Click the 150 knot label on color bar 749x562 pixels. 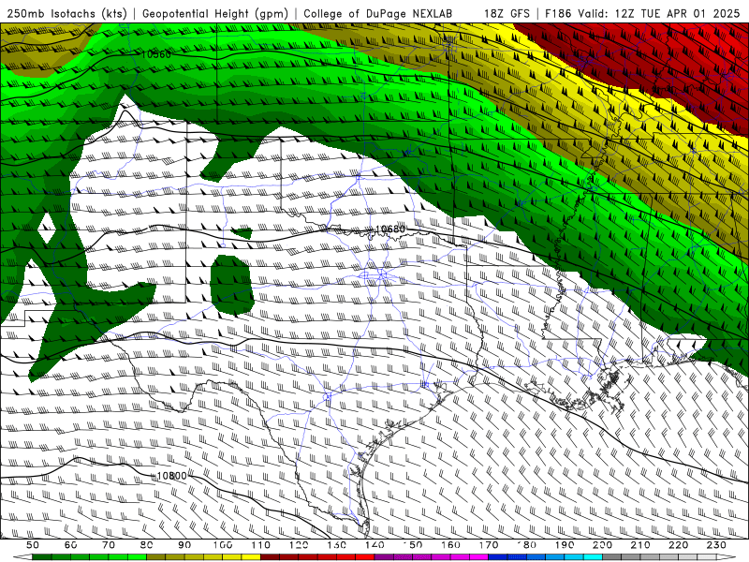point(412,545)
